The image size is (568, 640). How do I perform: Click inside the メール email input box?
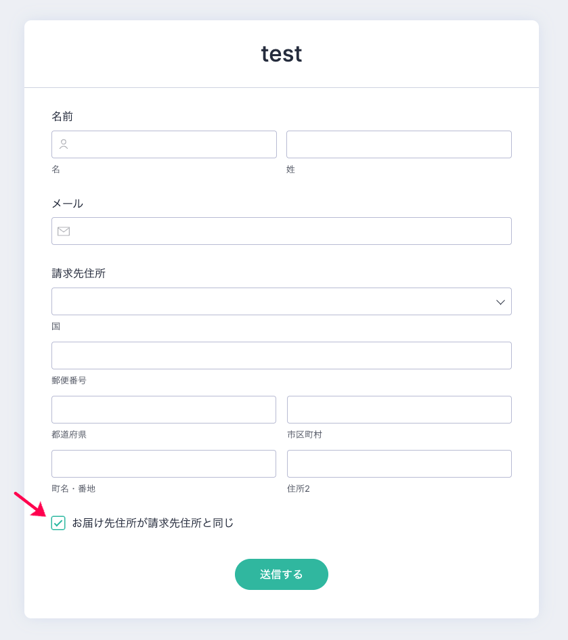(291, 231)
